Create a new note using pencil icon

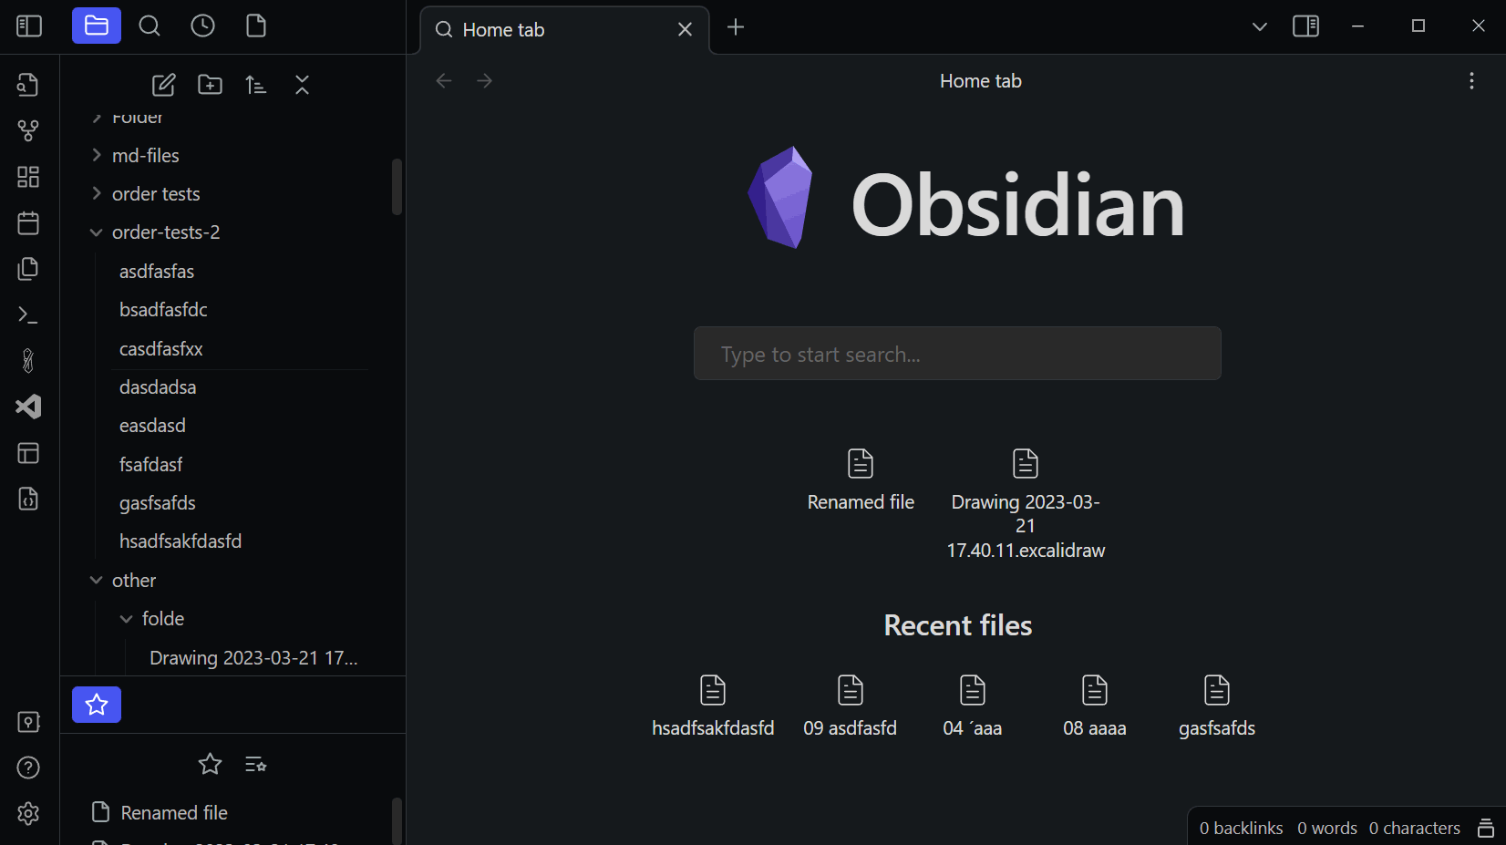(163, 84)
